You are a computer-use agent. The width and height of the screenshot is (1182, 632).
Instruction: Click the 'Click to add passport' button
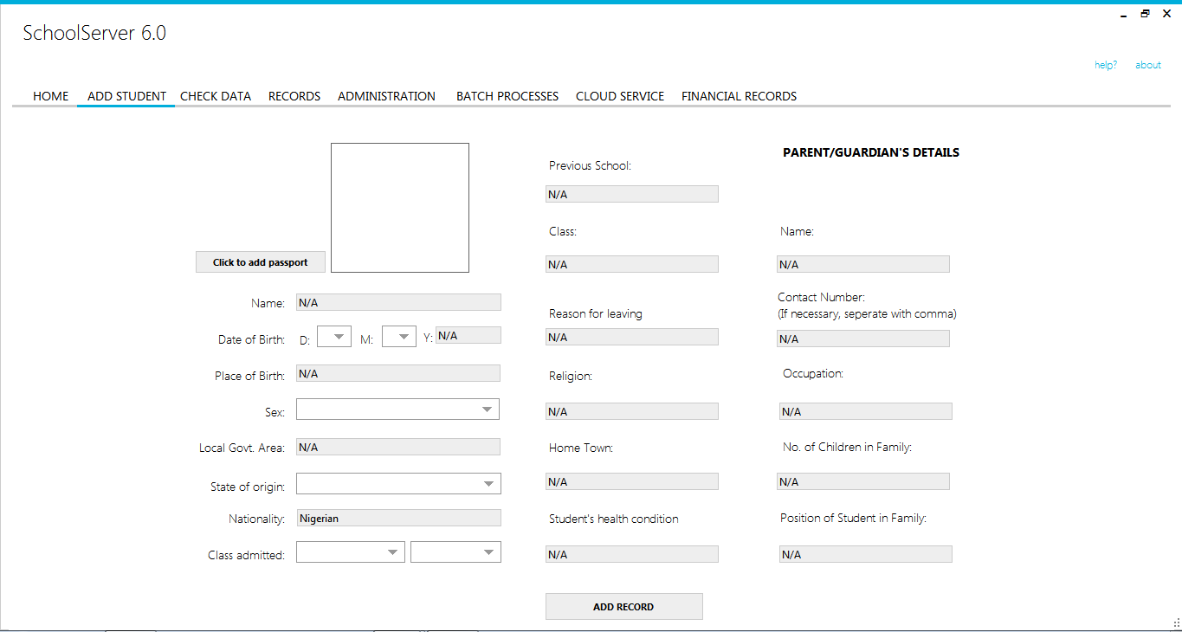260,261
